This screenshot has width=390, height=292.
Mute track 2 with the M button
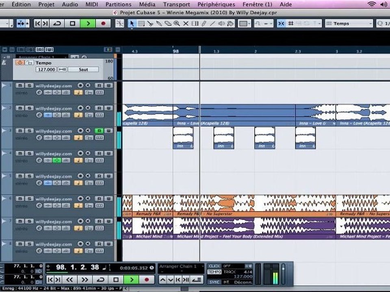(20, 108)
